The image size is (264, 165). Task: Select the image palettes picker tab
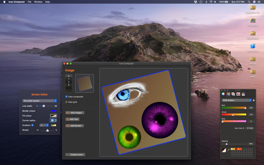click(238, 94)
